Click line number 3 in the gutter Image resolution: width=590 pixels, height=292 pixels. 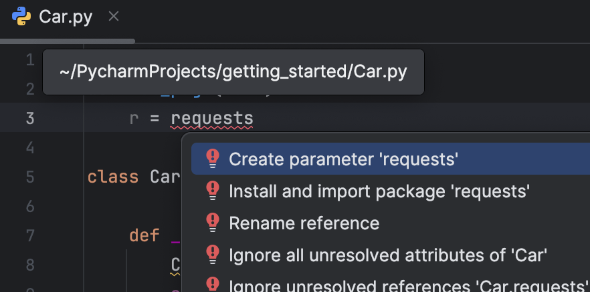click(x=29, y=119)
